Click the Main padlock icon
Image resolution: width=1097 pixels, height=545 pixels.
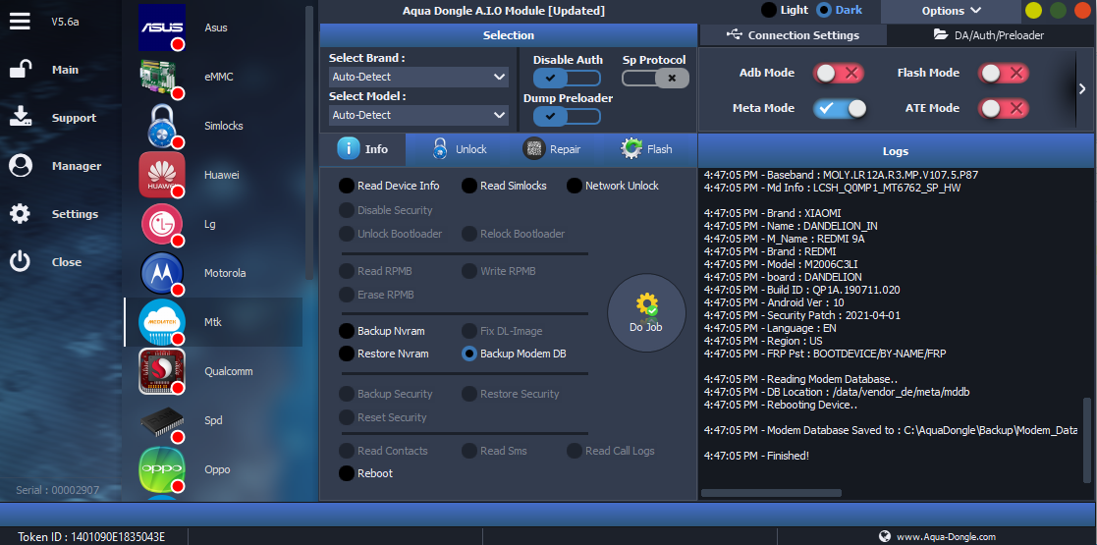pyautogui.click(x=20, y=70)
